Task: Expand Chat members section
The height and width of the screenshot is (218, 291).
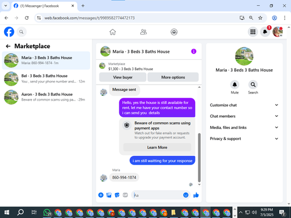Action: pos(244,116)
